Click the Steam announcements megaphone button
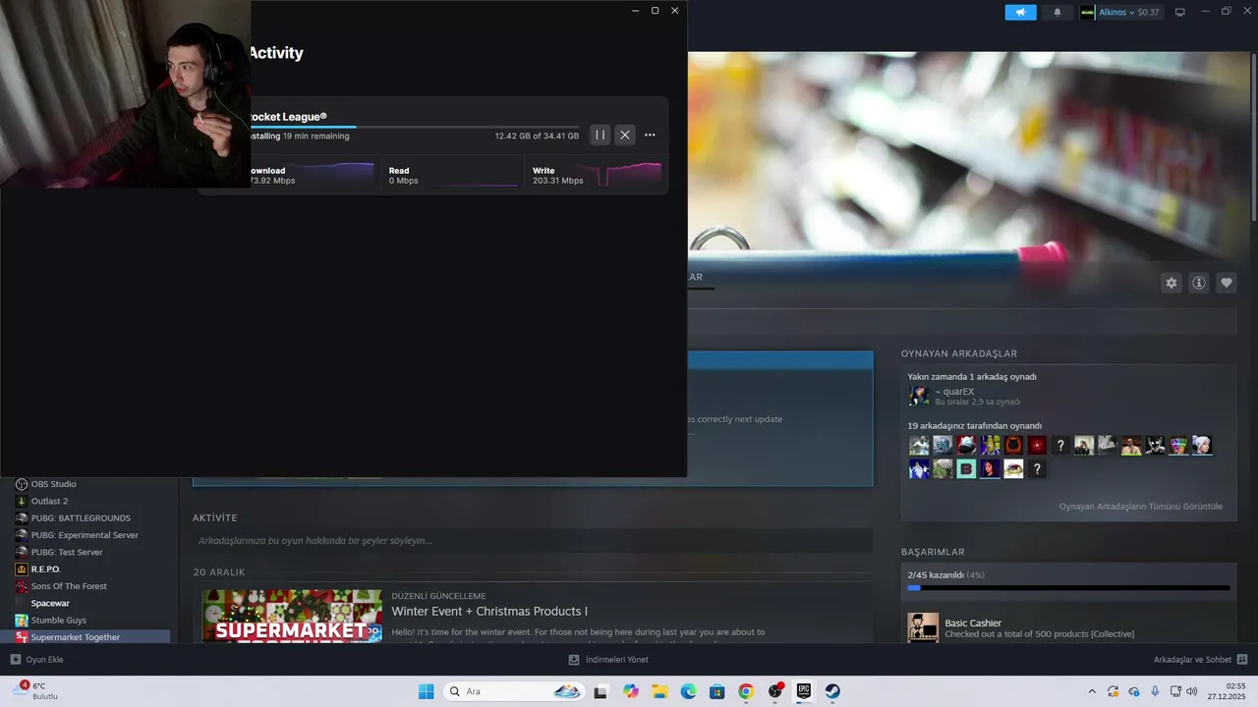Viewport: 1258px width, 707px height. [1020, 12]
